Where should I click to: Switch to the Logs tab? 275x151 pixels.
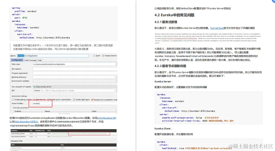point(40,60)
